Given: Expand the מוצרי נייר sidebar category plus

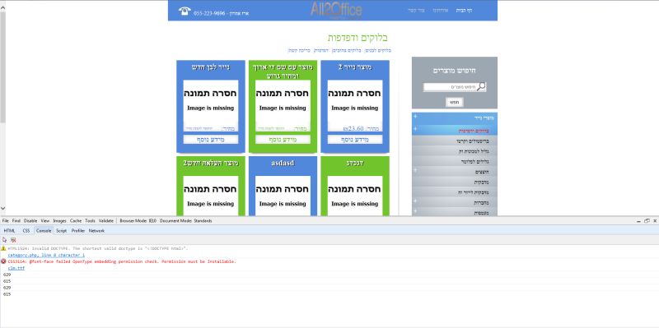Looking at the screenshot, I should pyautogui.click(x=415, y=116).
